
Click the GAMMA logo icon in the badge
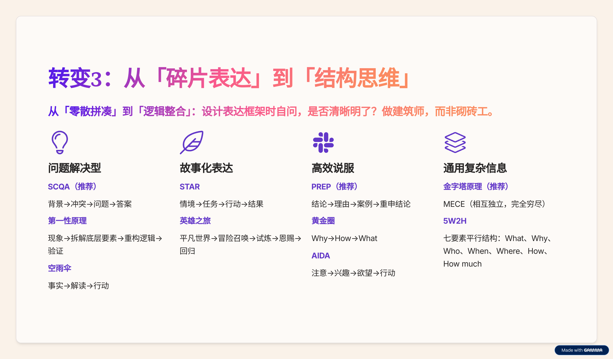point(593,350)
